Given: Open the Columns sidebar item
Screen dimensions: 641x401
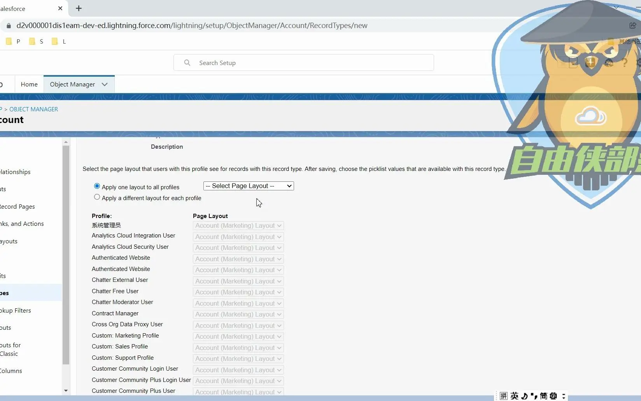Looking at the screenshot, I should (x=11, y=371).
